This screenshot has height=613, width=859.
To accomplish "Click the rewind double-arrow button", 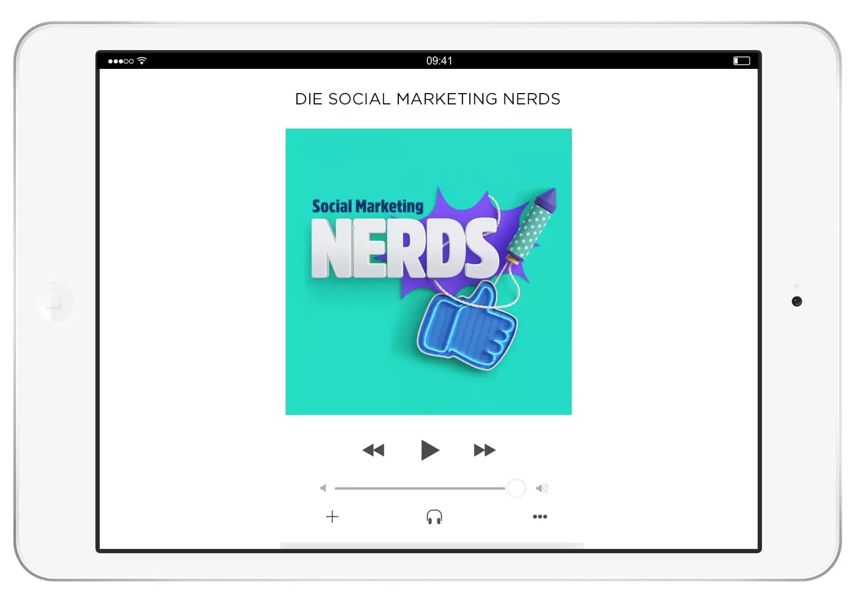I will [x=373, y=450].
